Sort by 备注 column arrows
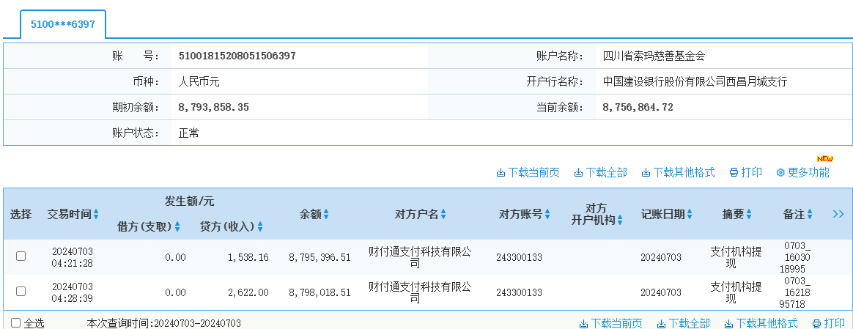Screen dimensions: 853x329 click(x=810, y=214)
